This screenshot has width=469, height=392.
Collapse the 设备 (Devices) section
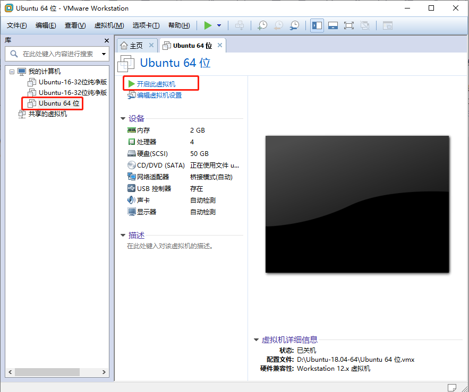123,118
